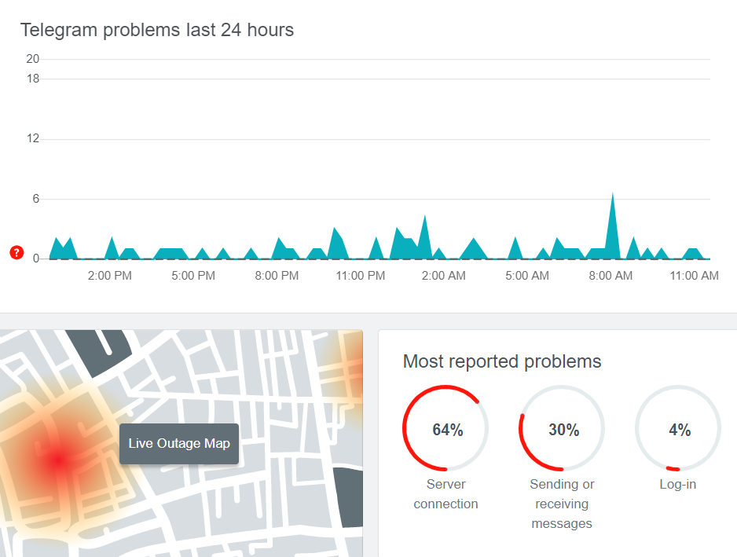The height and width of the screenshot is (557, 737).
Task: Click the 11:00 AM time axis label
Action: coord(694,276)
